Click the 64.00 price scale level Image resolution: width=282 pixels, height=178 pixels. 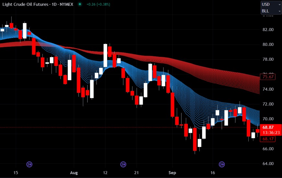click(x=268, y=163)
